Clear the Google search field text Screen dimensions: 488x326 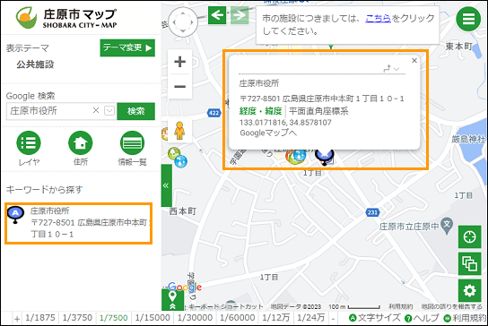(x=96, y=110)
